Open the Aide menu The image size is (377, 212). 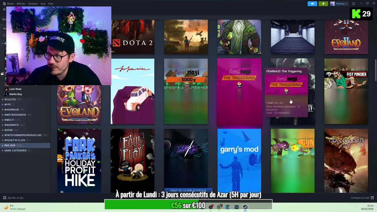coord(51,4)
